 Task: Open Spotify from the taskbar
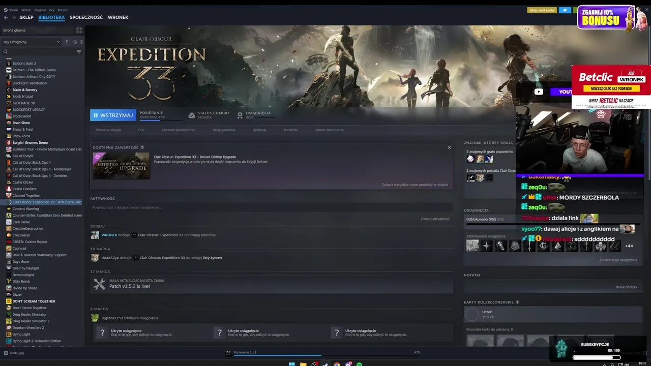(x=359, y=364)
